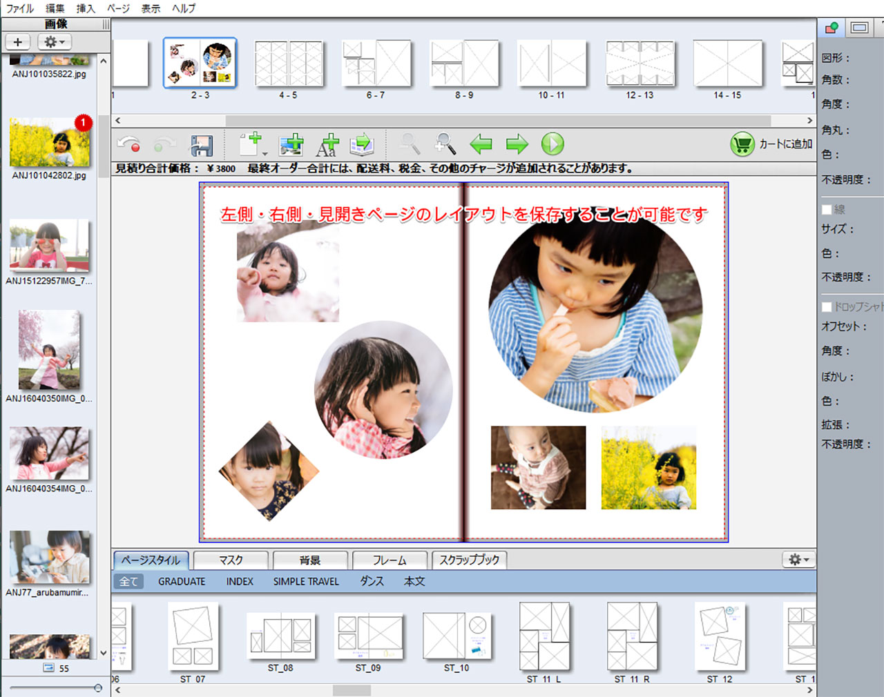The image size is (884, 697).
Task: Open image panel gear dropdown
Action: [55, 42]
